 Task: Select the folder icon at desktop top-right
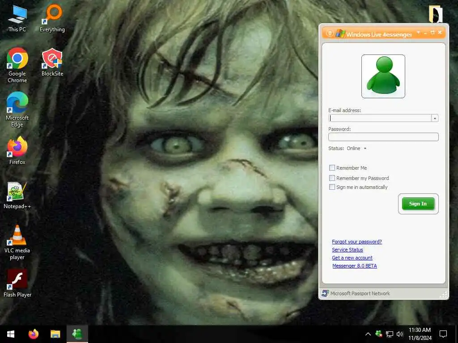[436, 14]
